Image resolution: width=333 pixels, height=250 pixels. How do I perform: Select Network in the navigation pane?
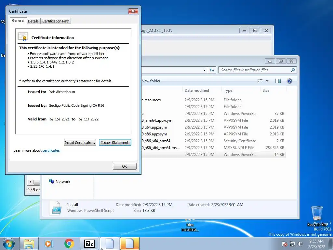tap(63, 182)
